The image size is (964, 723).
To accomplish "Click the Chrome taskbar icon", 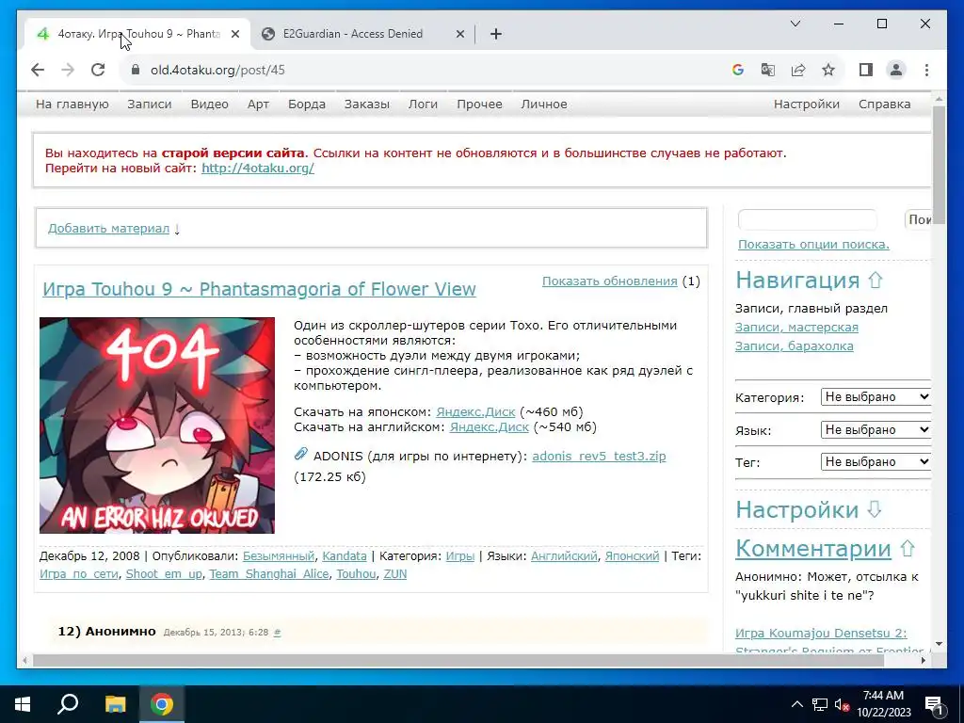I will point(162,704).
